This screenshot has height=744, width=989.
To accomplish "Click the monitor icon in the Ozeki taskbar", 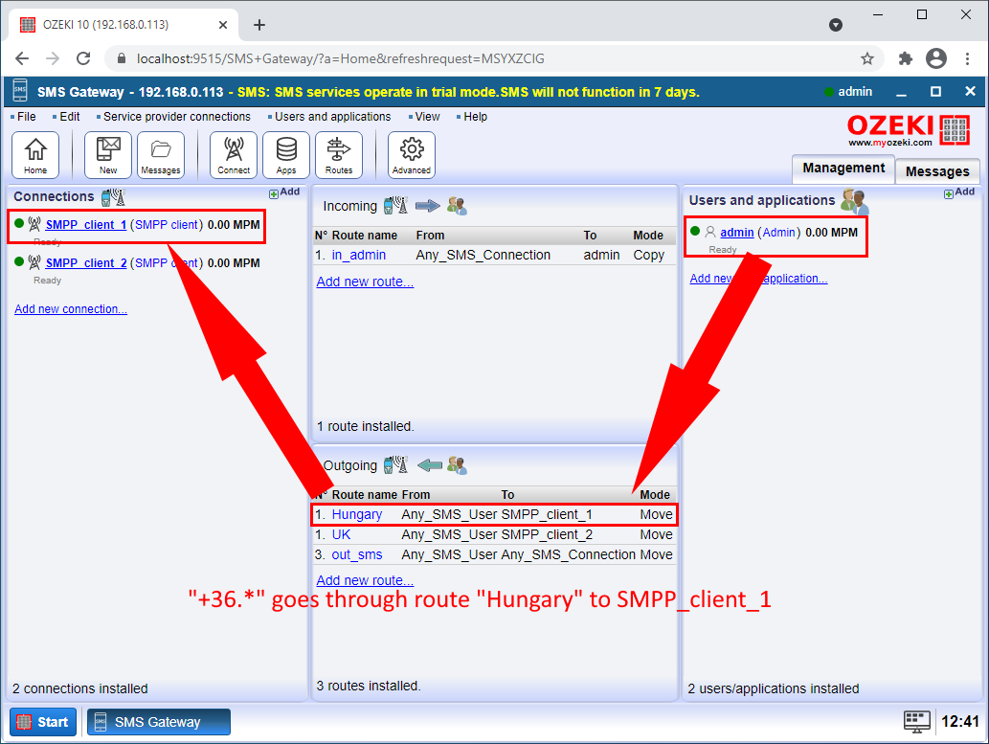I will click(x=916, y=722).
